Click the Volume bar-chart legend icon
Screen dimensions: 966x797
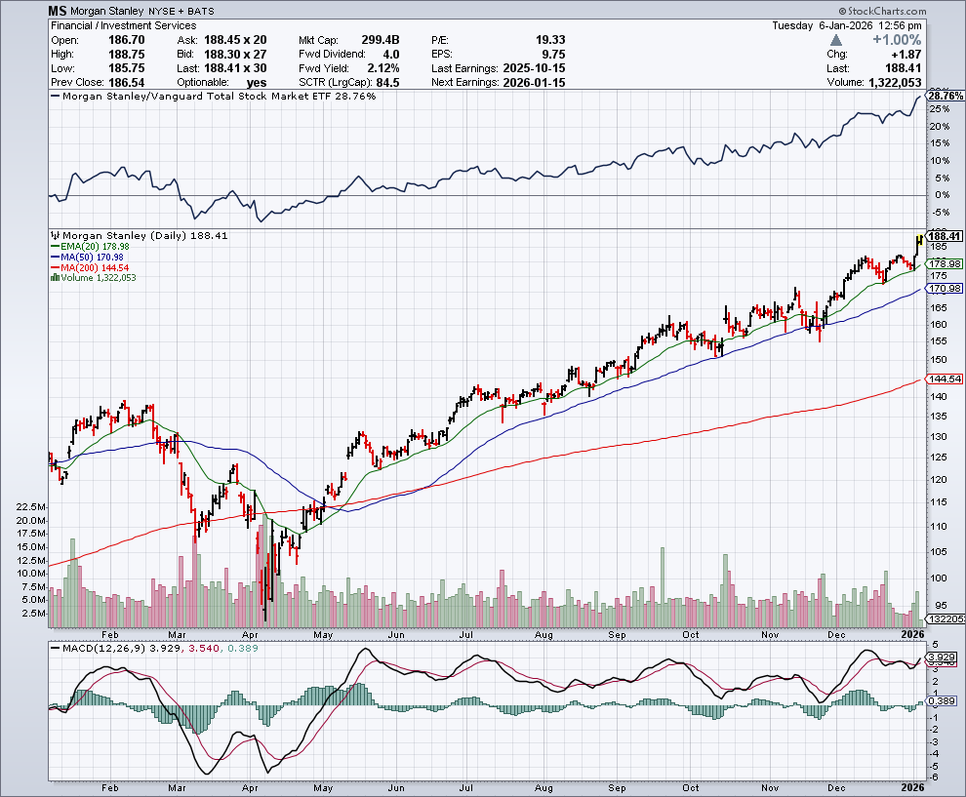coord(54,278)
